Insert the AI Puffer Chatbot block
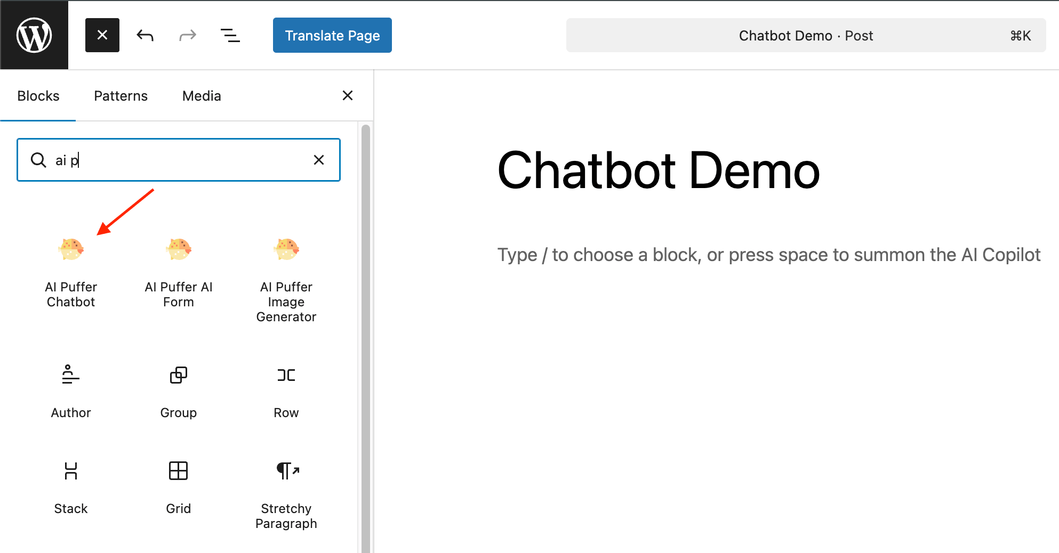 71,273
